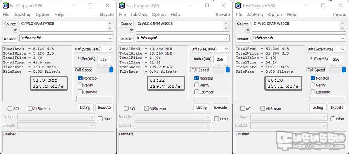Open Diff (Size/Date) mode in 50GB window
This screenshot has width=349, height=154.
pyautogui.click(x=326, y=49)
